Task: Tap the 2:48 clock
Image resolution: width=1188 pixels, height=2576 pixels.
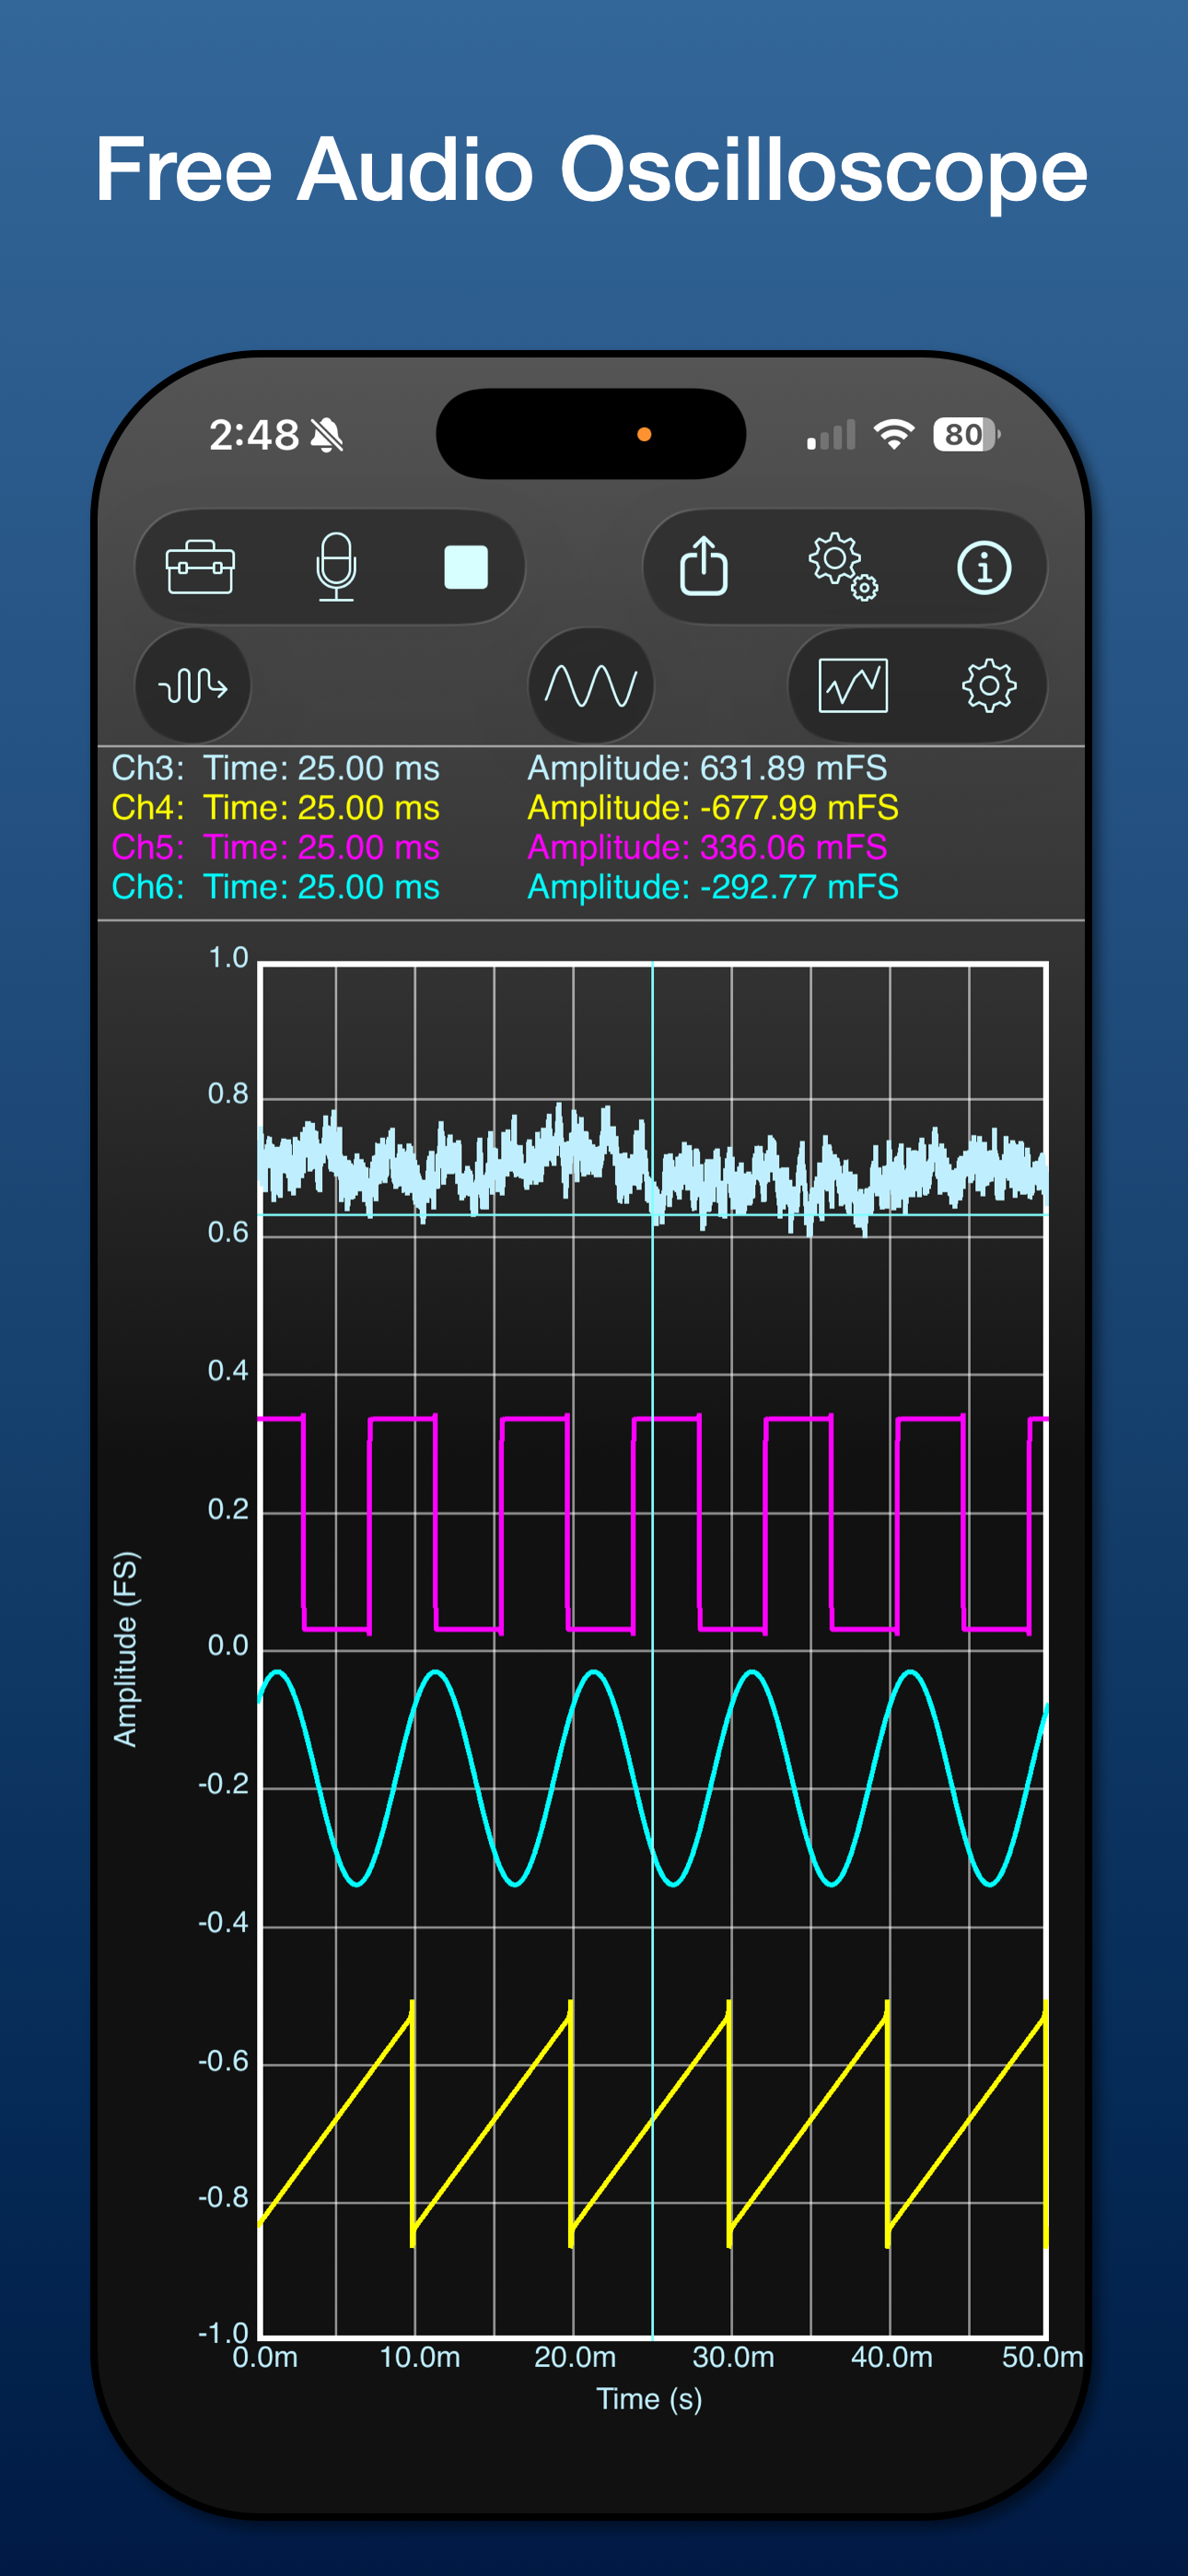Action: (x=254, y=435)
